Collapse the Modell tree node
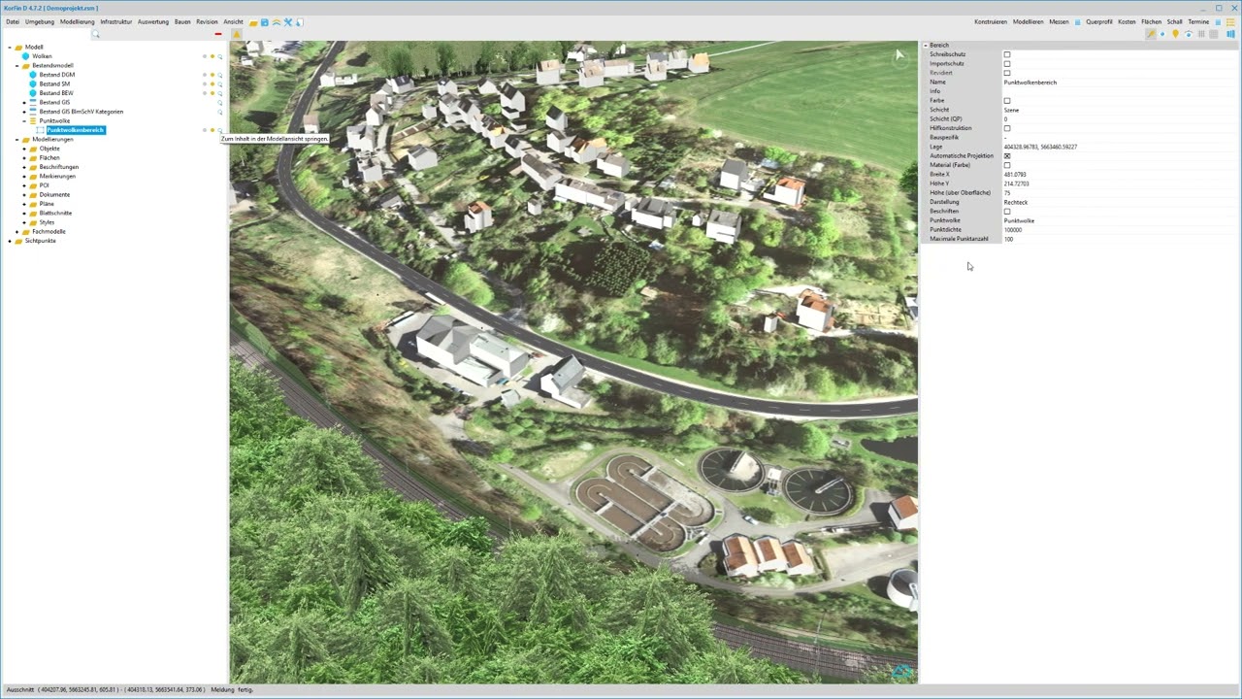The width and height of the screenshot is (1242, 699). 10,48
